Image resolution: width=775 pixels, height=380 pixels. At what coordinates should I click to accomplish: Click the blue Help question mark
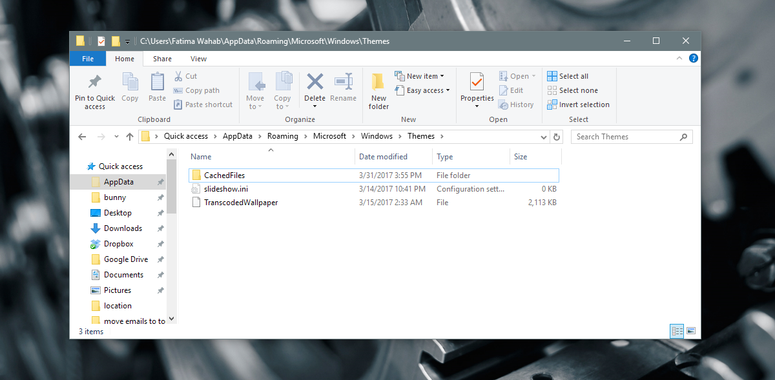tap(693, 58)
